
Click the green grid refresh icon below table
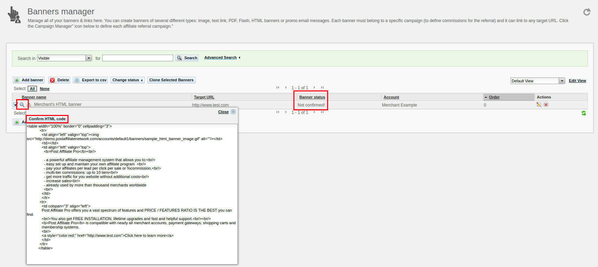point(584,113)
